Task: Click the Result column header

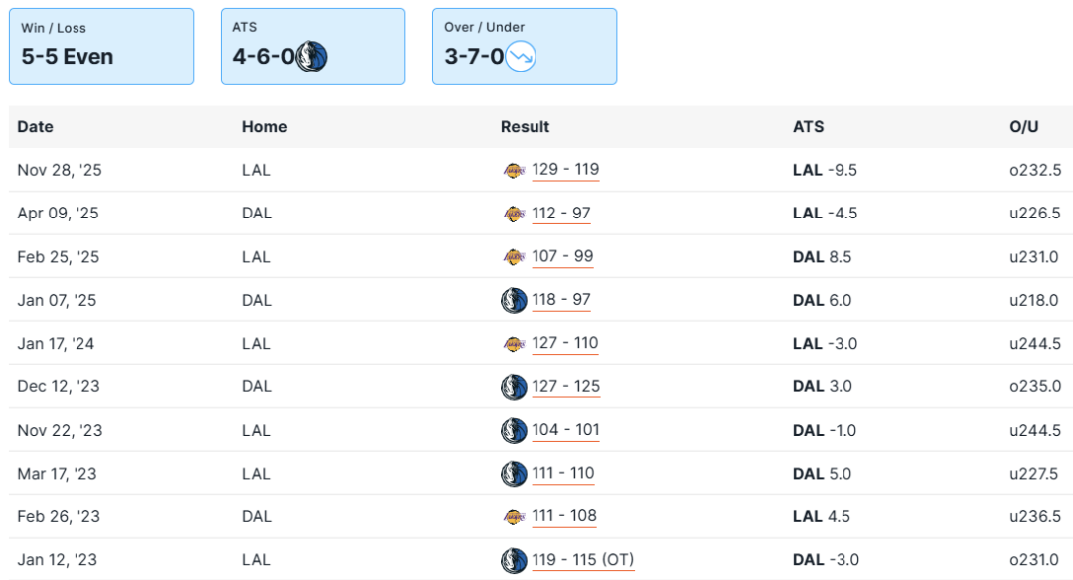Action: [x=525, y=127]
